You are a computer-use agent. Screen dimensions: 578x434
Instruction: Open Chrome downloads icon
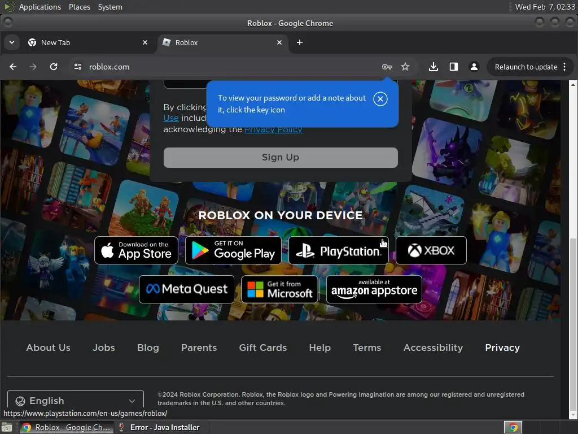(x=433, y=67)
